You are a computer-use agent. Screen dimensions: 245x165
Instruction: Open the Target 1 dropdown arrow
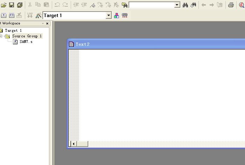tap(108, 15)
